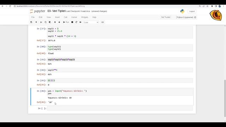Click the Jupyter logo
The height and width of the screenshot is (127, 226).
(37, 11)
